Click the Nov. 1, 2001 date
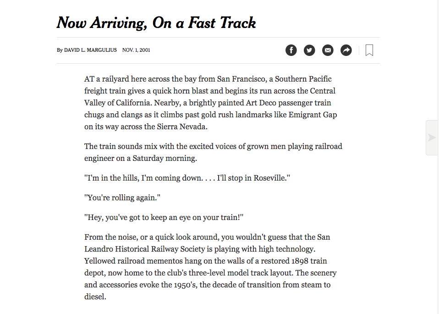Image resolution: width=439 pixels, height=314 pixels. [x=136, y=50]
